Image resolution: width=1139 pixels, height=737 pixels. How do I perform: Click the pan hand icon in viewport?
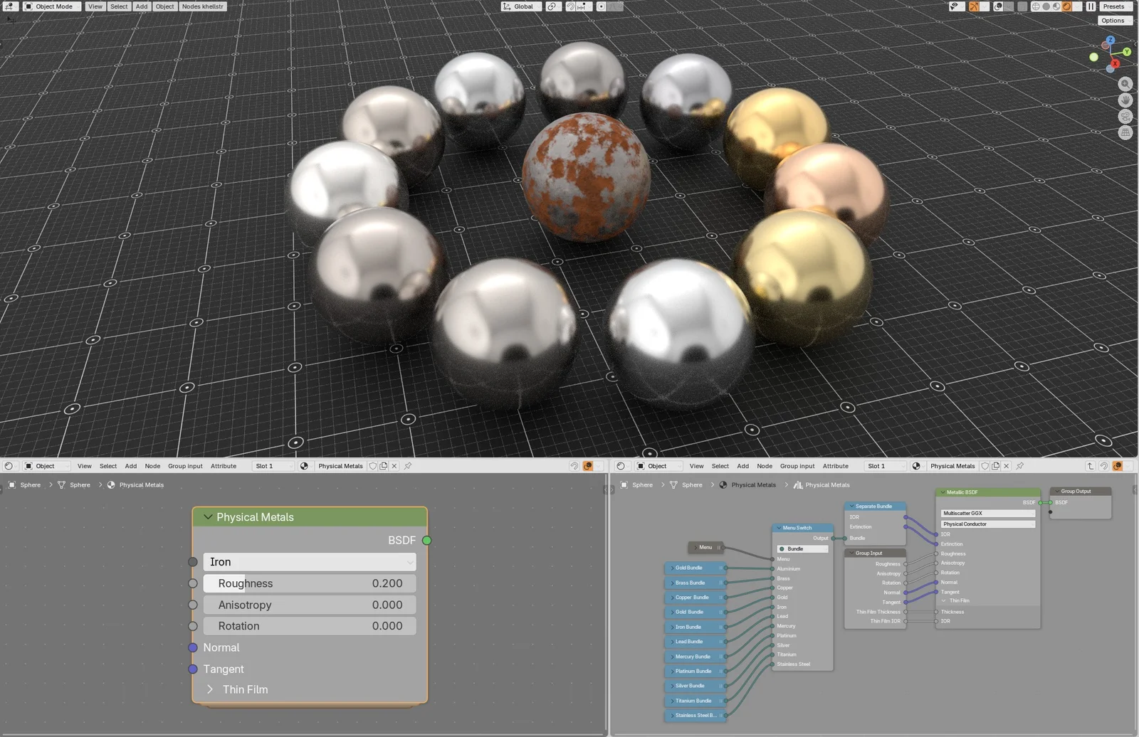(1125, 100)
